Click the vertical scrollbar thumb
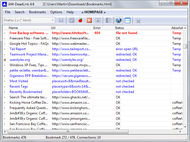 pos(185,46)
